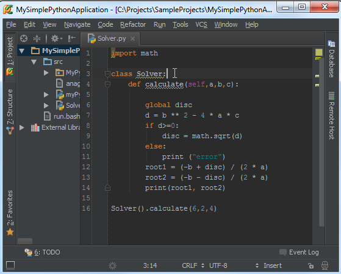Open the Remote Host side panel

(331, 116)
